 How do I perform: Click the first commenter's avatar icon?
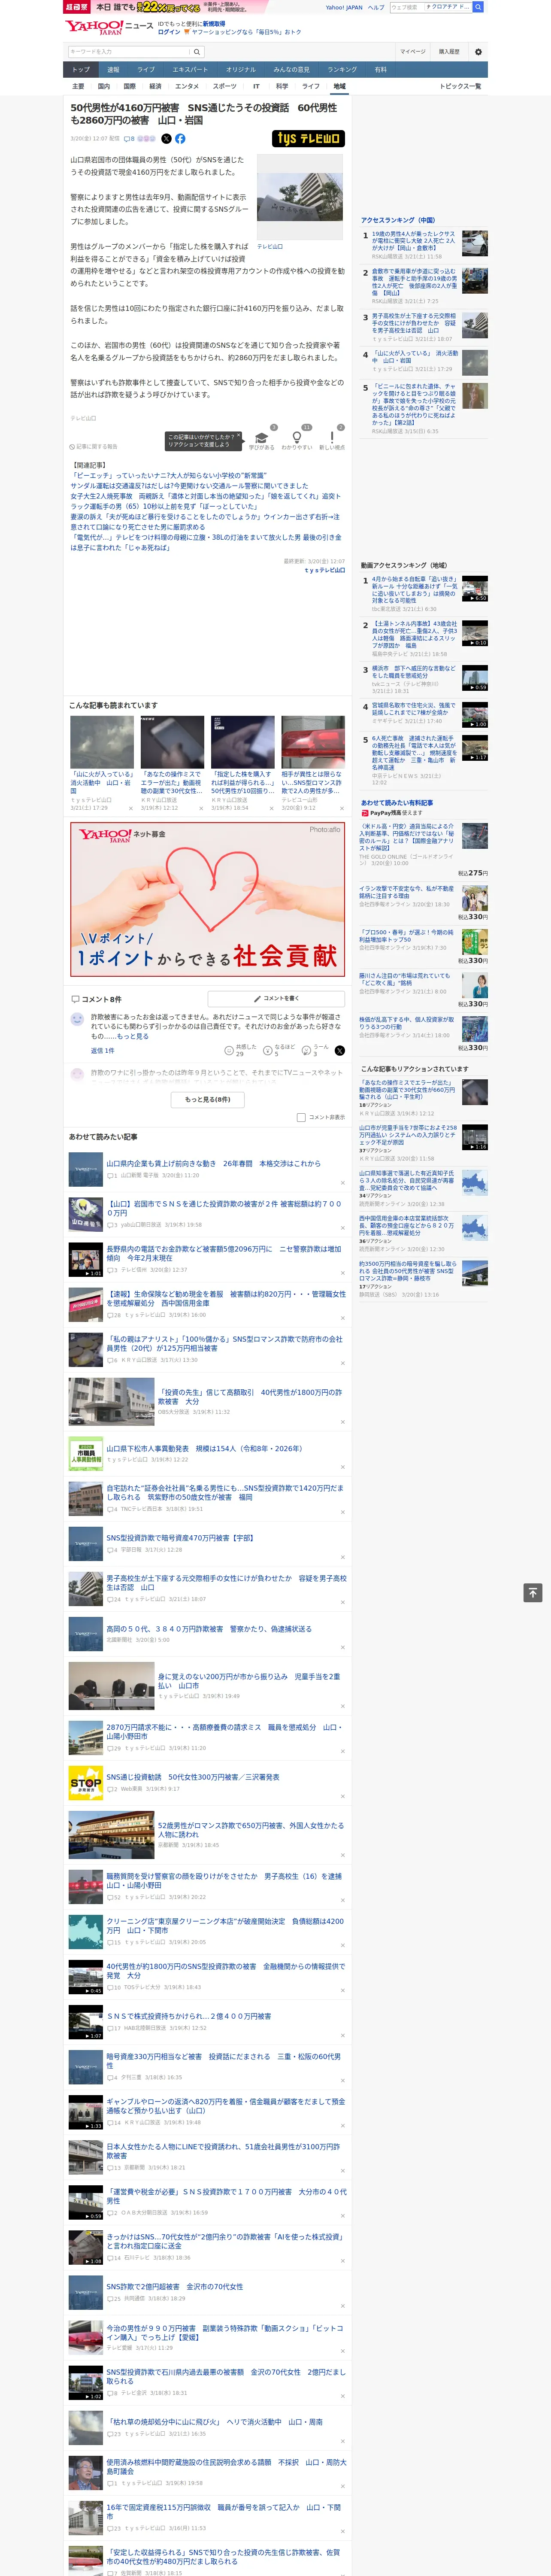tap(77, 1019)
